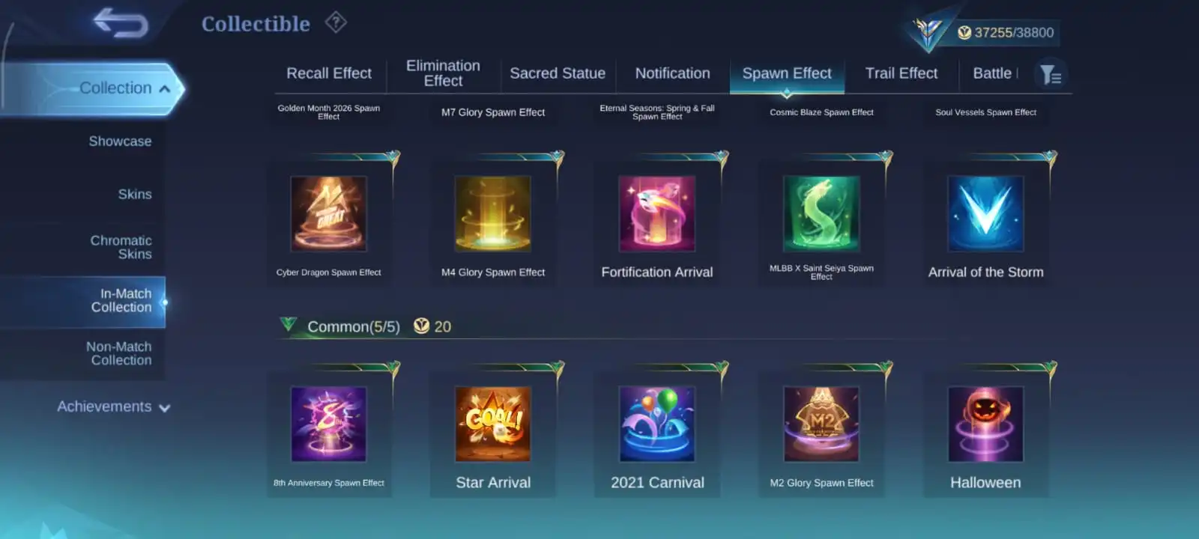Screen dimensions: 1199x539
Task: Open the Showcase sidebar entry
Action: 120,141
